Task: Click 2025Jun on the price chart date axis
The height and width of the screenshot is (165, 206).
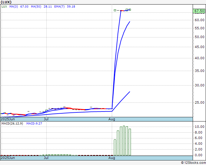Action: click(x=8, y=119)
